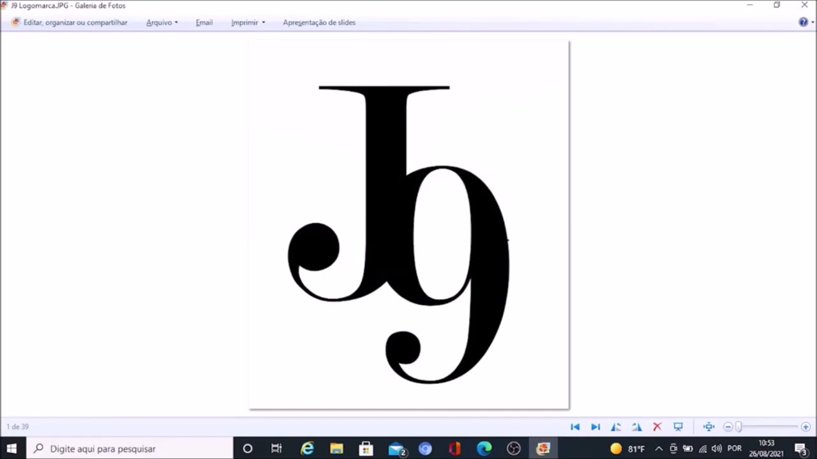Launch Microsoft Office from taskbar
The width and height of the screenshot is (817, 459).
[x=454, y=449]
